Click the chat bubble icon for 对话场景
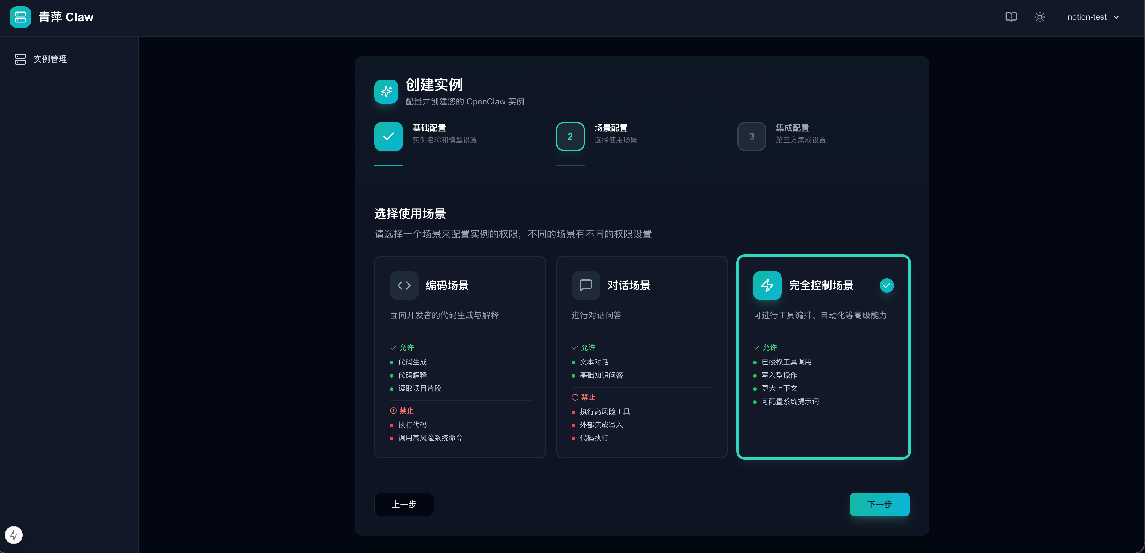The width and height of the screenshot is (1145, 553). 585,285
